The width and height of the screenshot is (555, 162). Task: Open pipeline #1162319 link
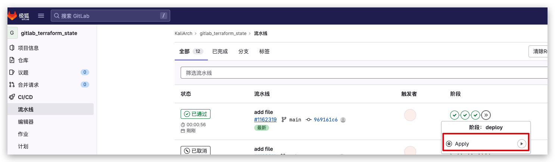click(x=265, y=120)
